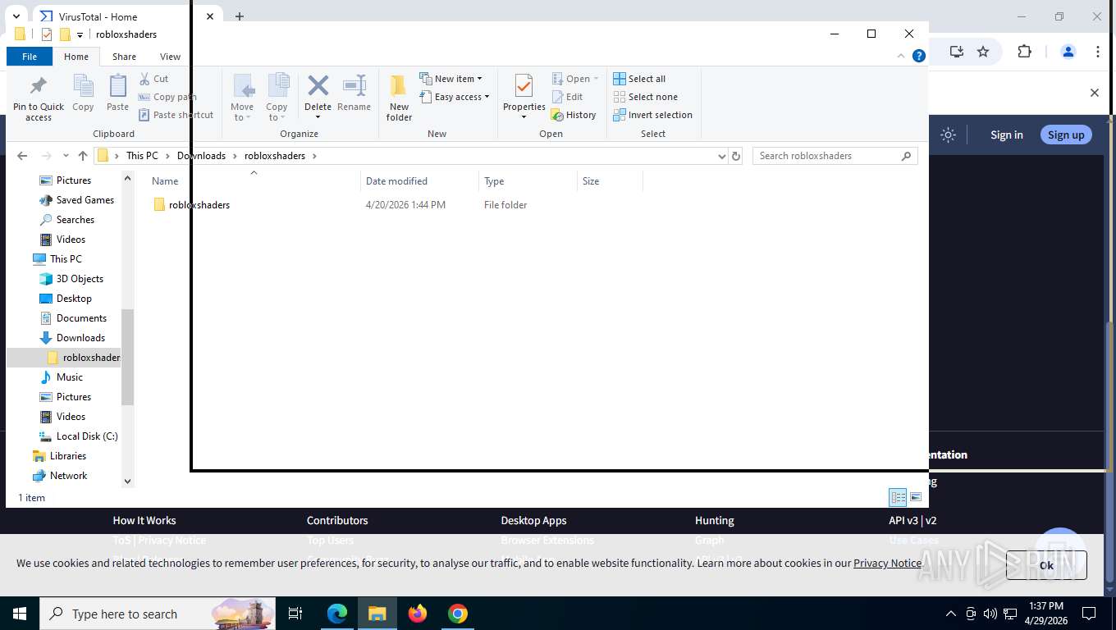Click Paste shortcut in Clipboard group

click(x=176, y=115)
